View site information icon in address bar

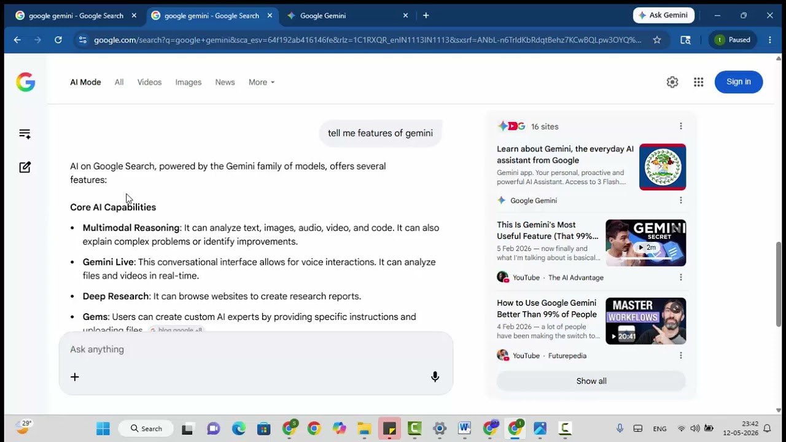click(82, 40)
